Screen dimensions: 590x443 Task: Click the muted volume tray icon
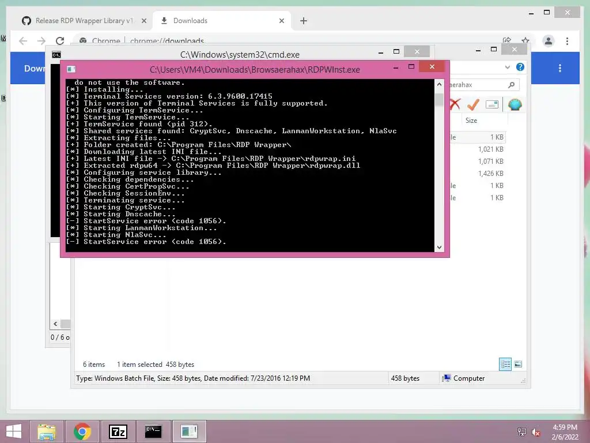(536, 431)
